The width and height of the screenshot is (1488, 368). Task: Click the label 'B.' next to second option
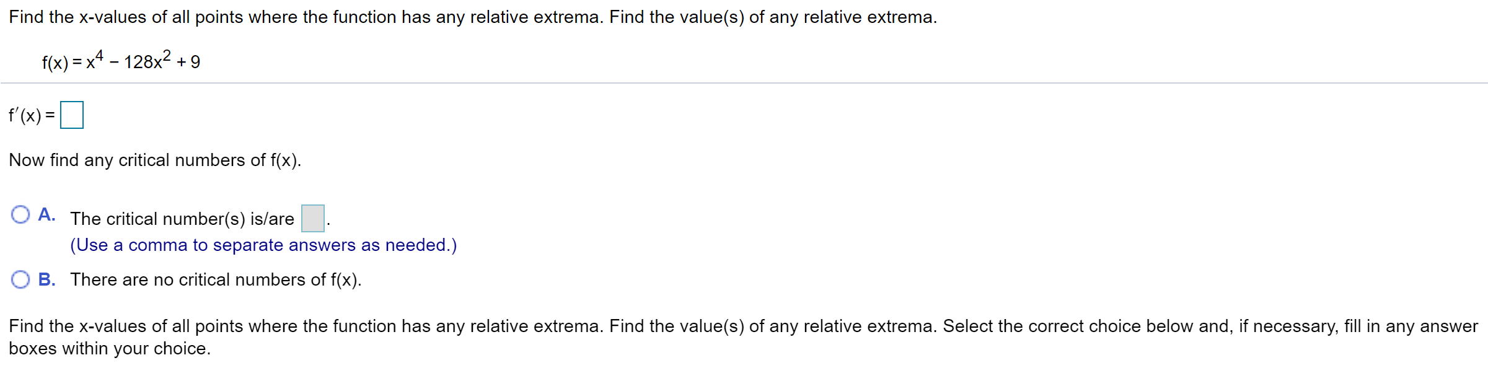46,279
